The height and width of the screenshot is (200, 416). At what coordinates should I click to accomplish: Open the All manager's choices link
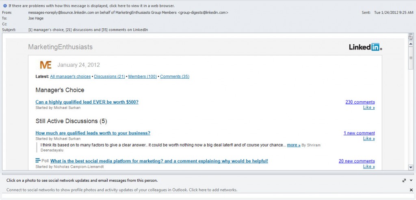70,77
